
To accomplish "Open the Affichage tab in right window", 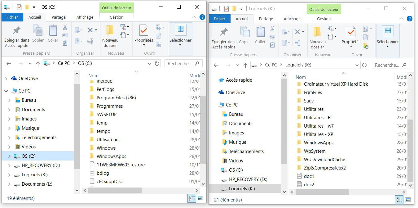I will point(292,19).
